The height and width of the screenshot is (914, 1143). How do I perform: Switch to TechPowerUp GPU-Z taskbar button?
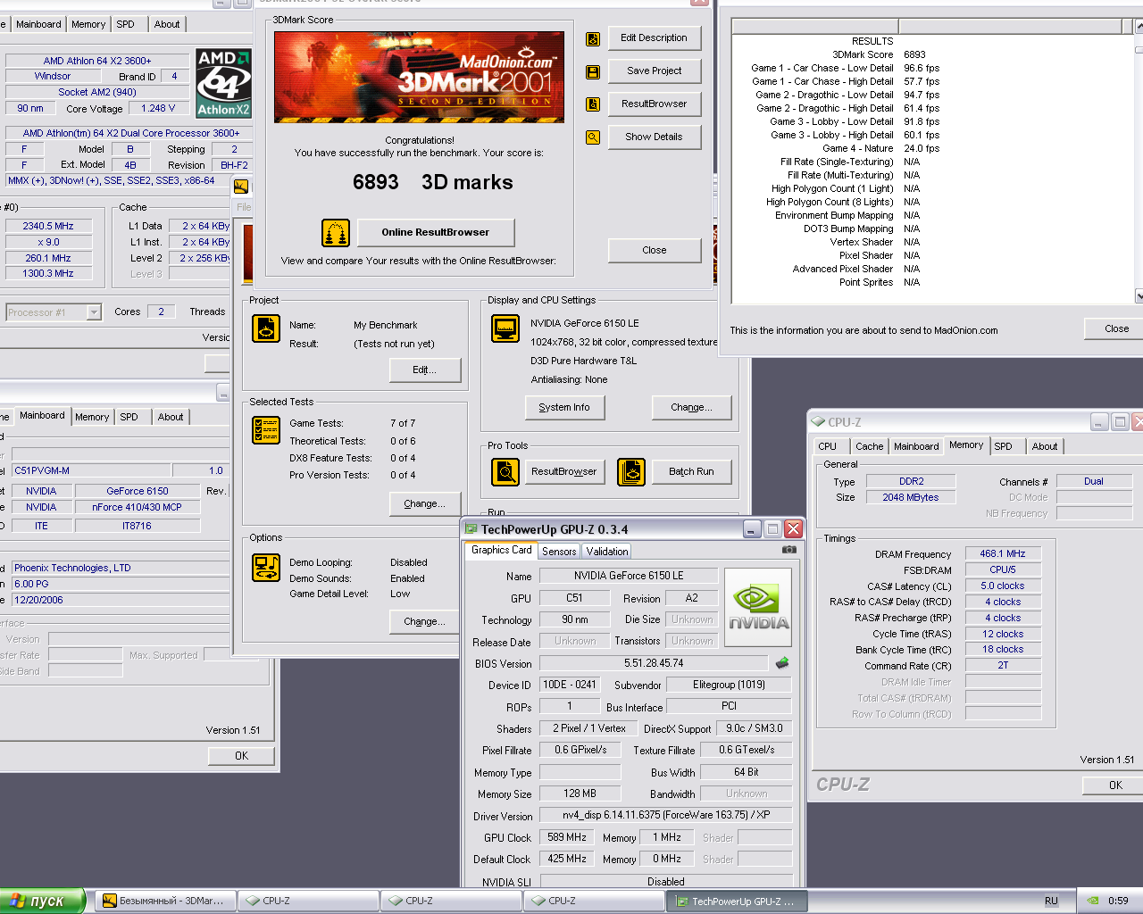coord(737,902)
